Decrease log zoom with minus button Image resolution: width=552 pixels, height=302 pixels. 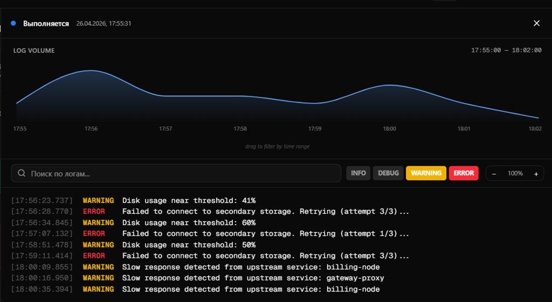pyautogui.click(x=494, y=174)
